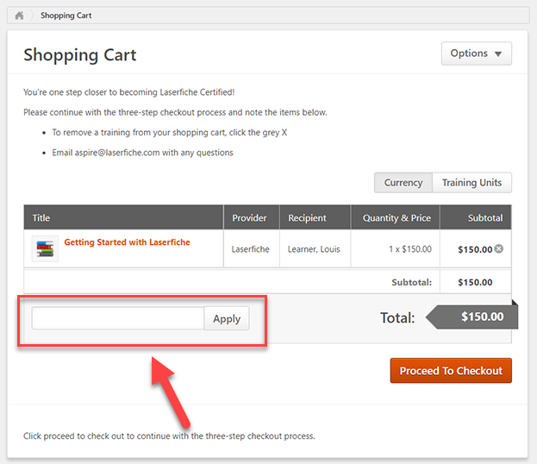Click the Laserfiche provider cell
The width and height of the screenshot is (537, 464).
click(x=250, y=249)
